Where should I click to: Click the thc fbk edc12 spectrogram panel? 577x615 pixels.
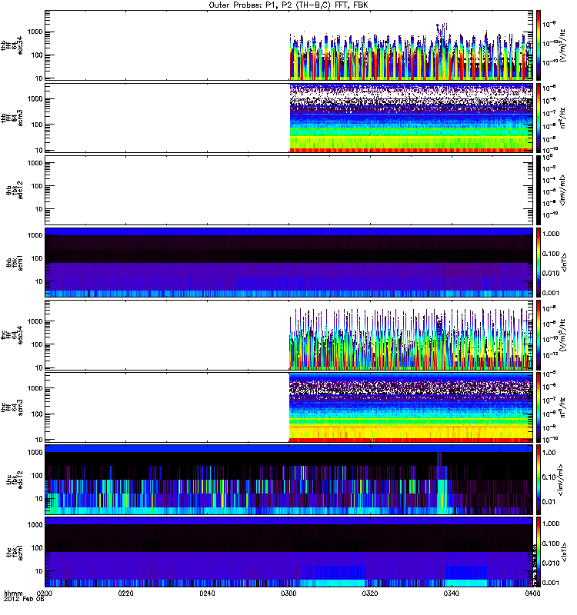[x=288, y=480]
